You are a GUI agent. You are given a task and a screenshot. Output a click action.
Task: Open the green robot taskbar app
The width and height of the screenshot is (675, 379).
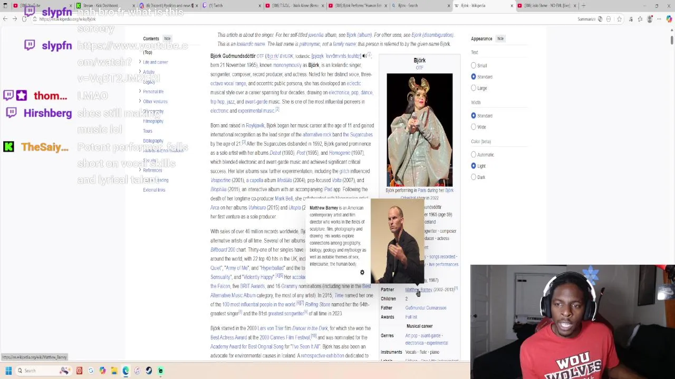coord(160,371)
